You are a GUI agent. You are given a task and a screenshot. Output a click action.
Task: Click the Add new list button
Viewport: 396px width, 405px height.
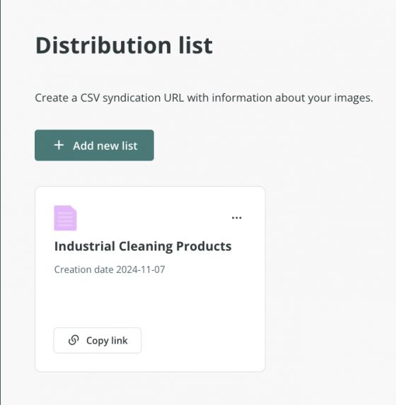94,145
